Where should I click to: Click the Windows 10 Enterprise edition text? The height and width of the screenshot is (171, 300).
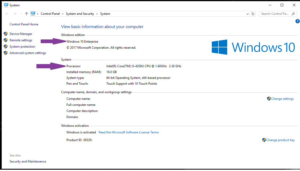point(82,42)
